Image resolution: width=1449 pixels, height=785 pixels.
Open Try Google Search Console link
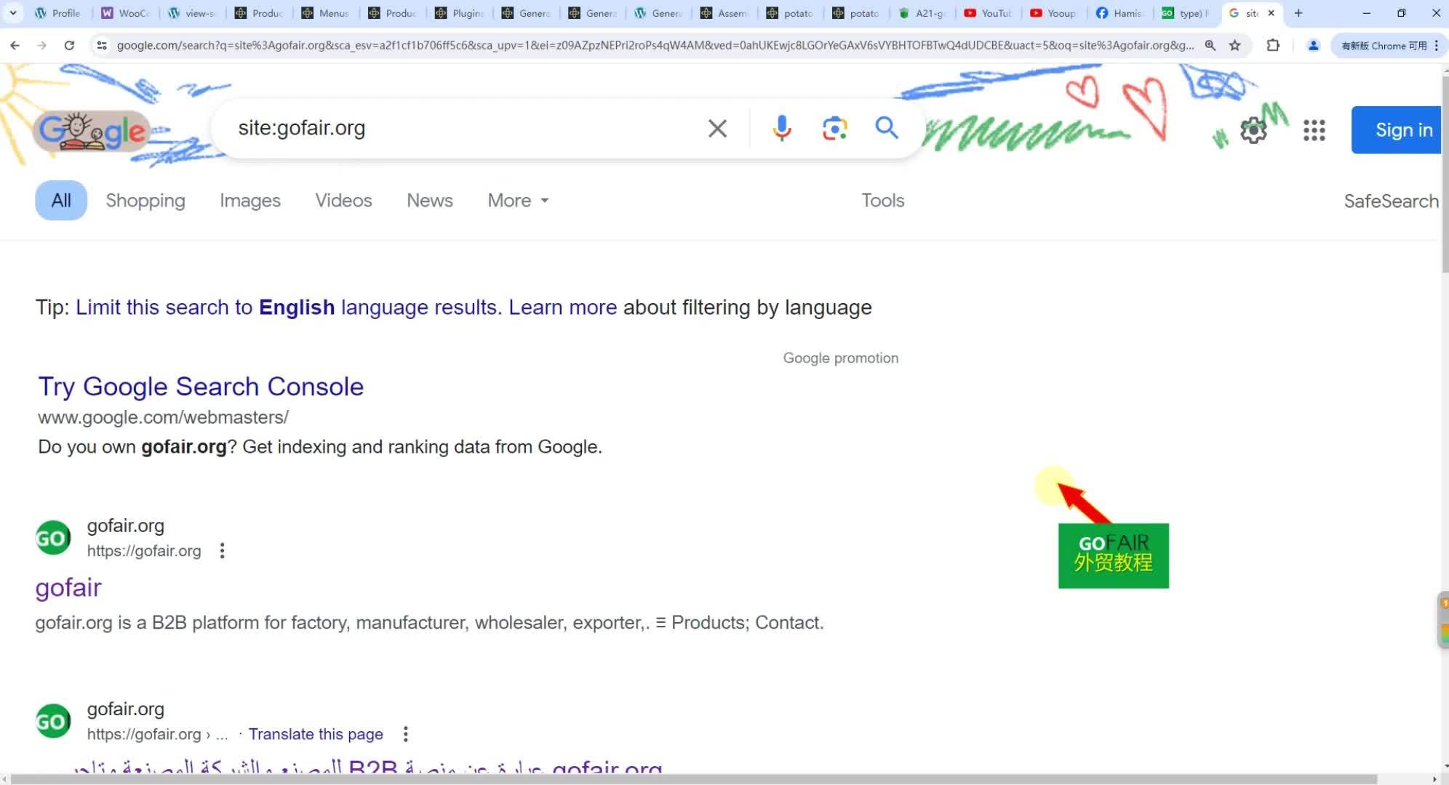(201, 387)
